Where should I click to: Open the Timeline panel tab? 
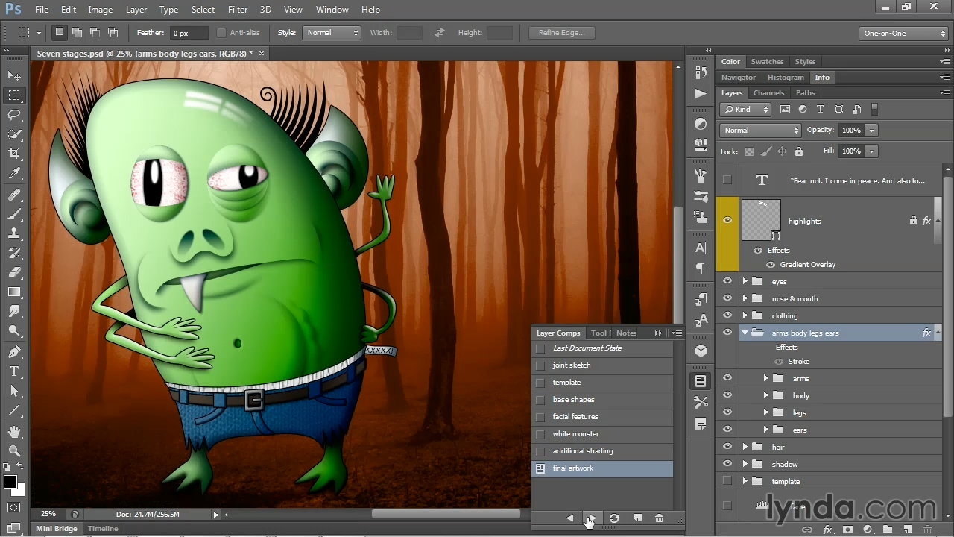(x=103, y=529)
